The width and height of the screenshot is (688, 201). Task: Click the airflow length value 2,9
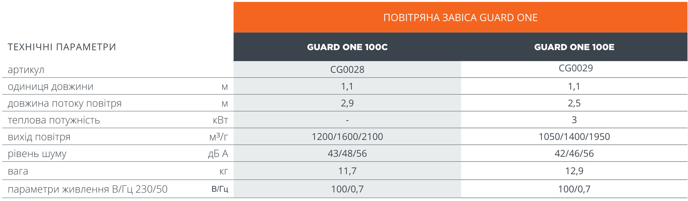(347, 103)
